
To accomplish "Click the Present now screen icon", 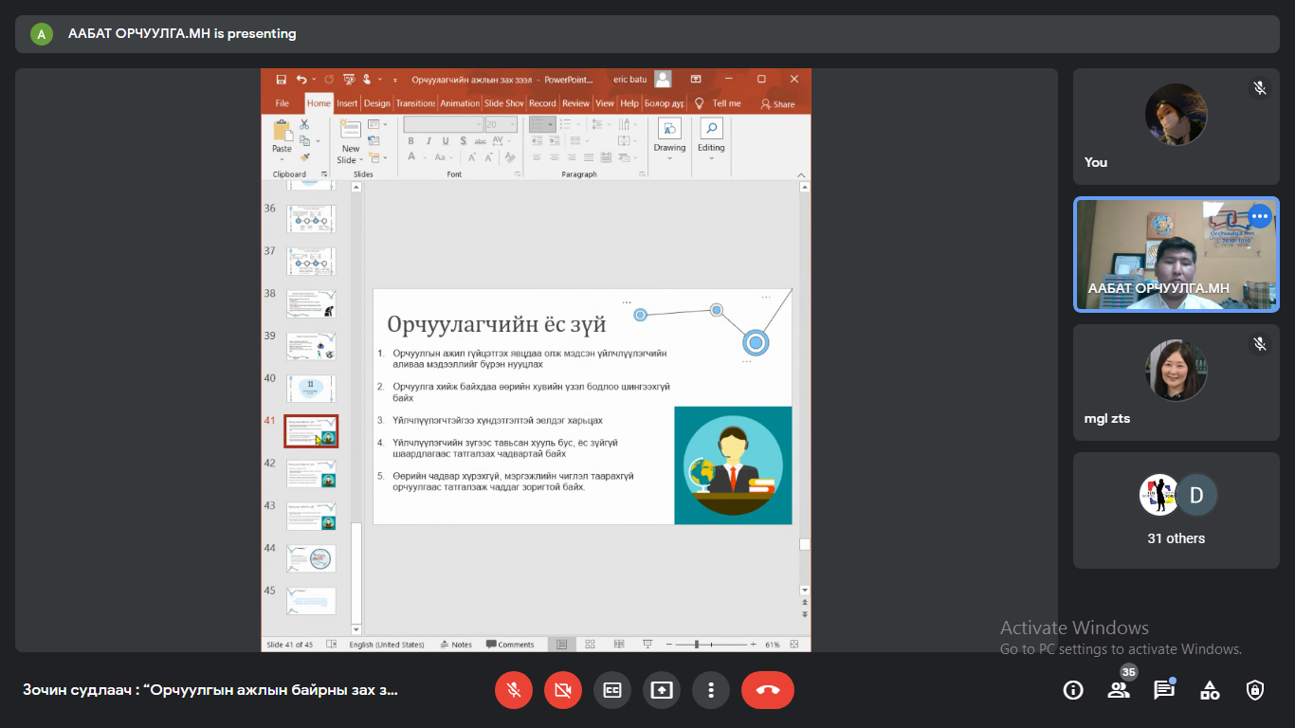I will (662, 690).
